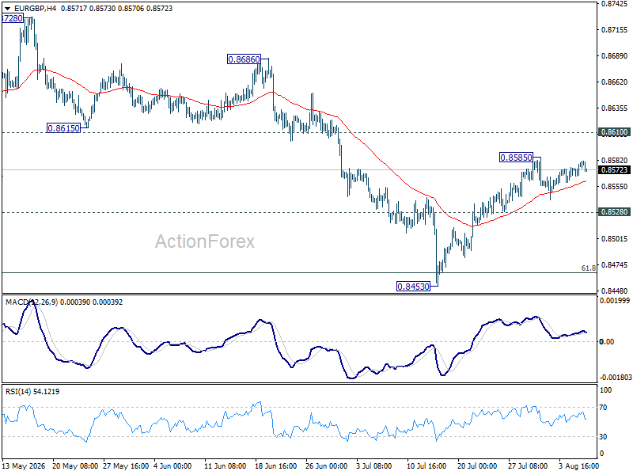Viewport: 633px width, 475px height.
Task: Click the current price tag 0.85723
Action: point(615,170)
